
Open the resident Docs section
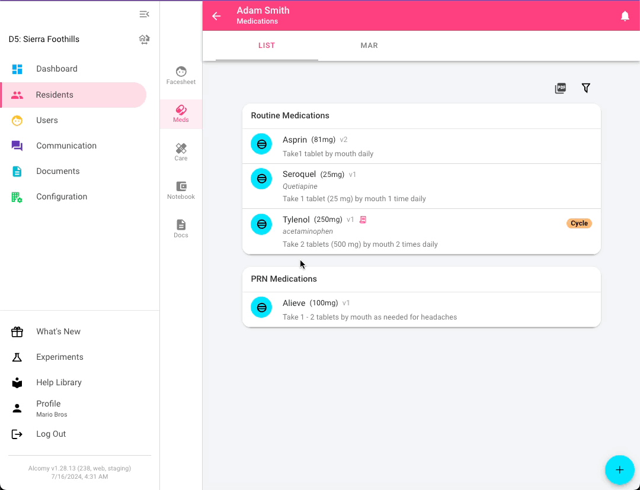181,228
